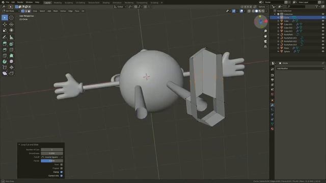Open the Global transform orientation dropdown
This screenshot has width=326, height=183.
point(120,7)
